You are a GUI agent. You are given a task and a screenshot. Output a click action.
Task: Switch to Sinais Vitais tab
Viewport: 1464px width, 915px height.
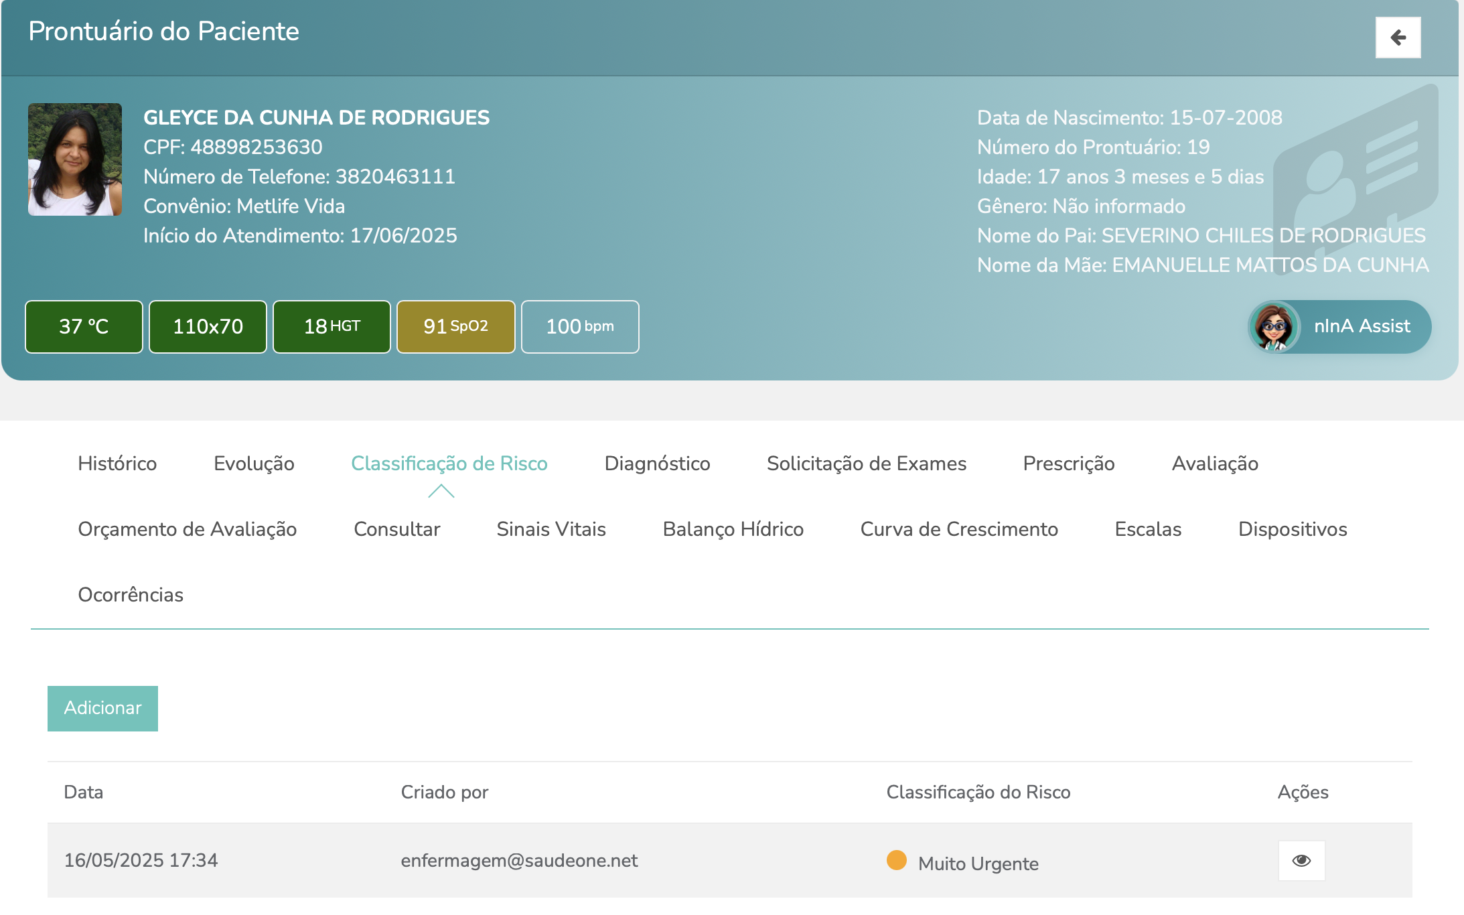[551, 529]
